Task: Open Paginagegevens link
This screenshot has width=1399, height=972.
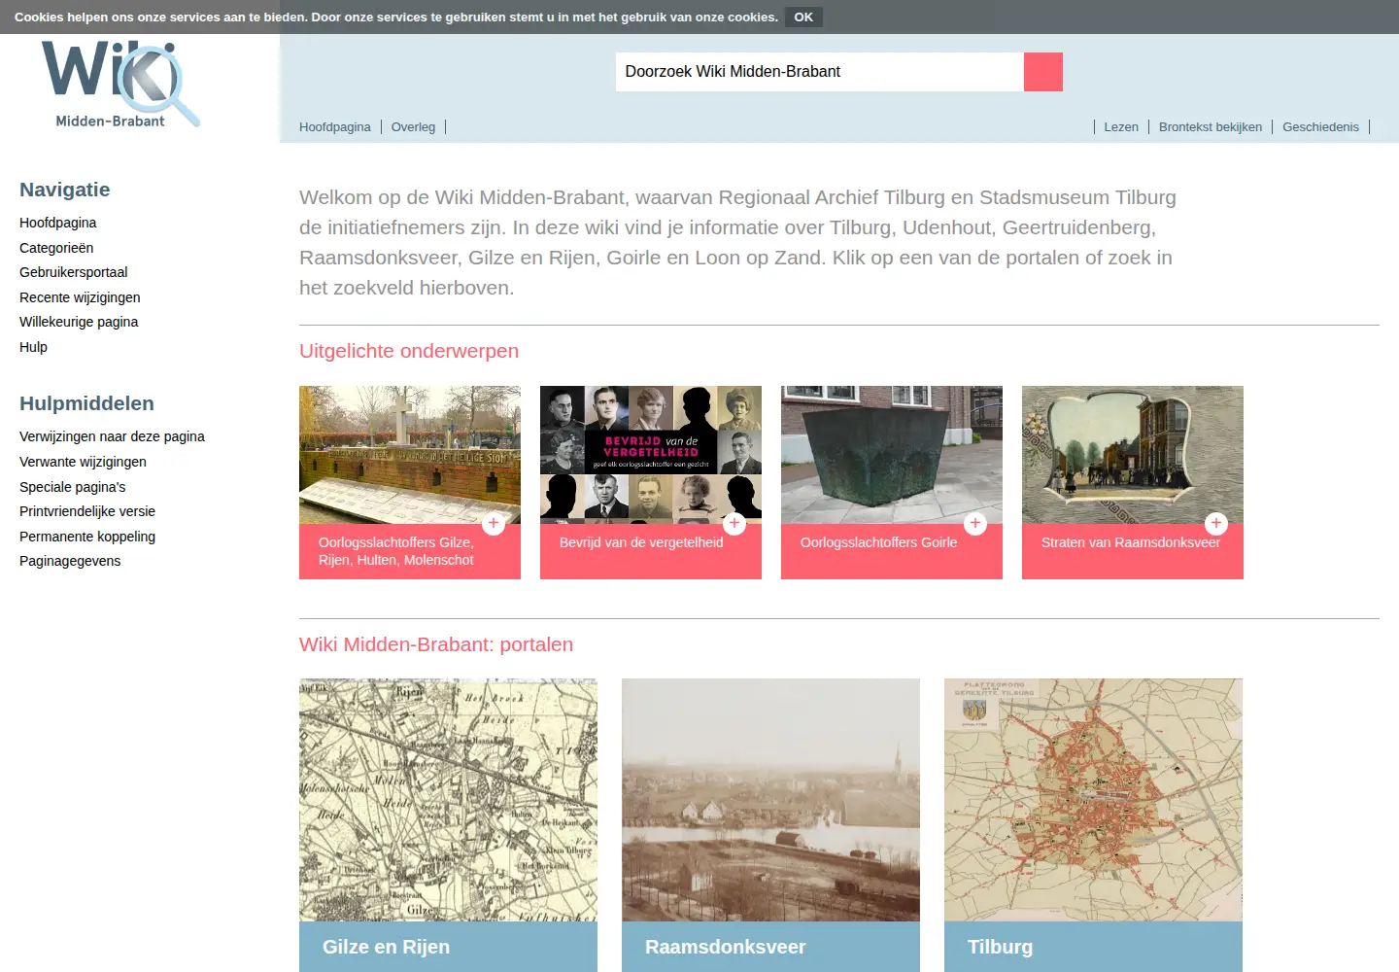Action: pyautogui.click(x=70, y=561)
